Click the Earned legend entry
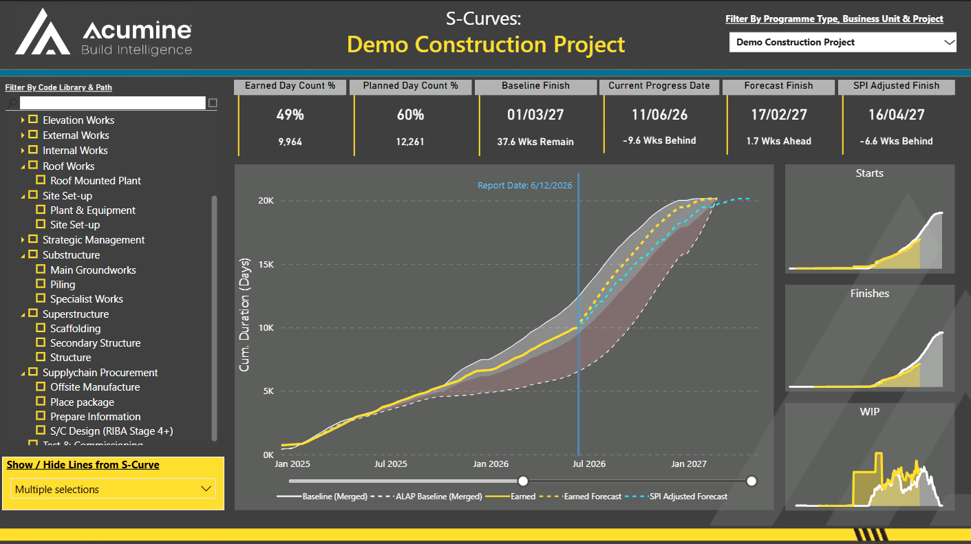Viewport: 971px width, 544px height. point(511,496)
